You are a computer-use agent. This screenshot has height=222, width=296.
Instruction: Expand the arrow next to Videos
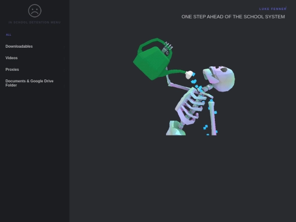click(64, 59)
